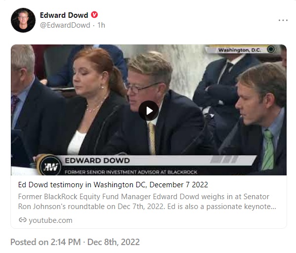Click the 1h post timestamp
The height and width of the screenshot is (253, 296).
click(101, 25)
